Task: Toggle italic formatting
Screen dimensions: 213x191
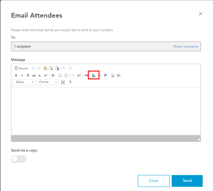Action: (x=22, y=75)
